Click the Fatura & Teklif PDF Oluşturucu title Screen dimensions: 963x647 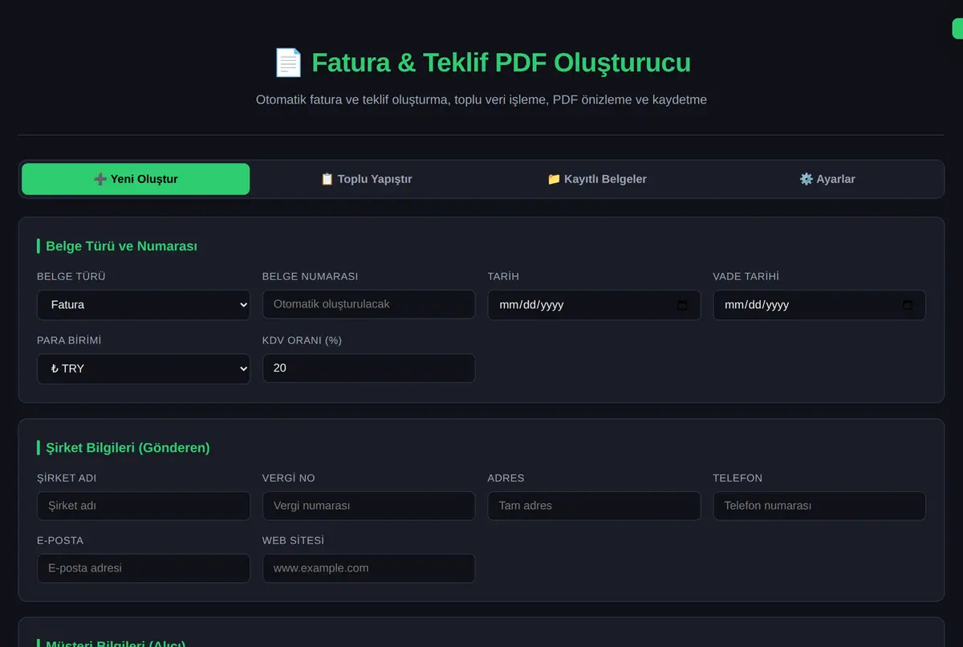501,63
